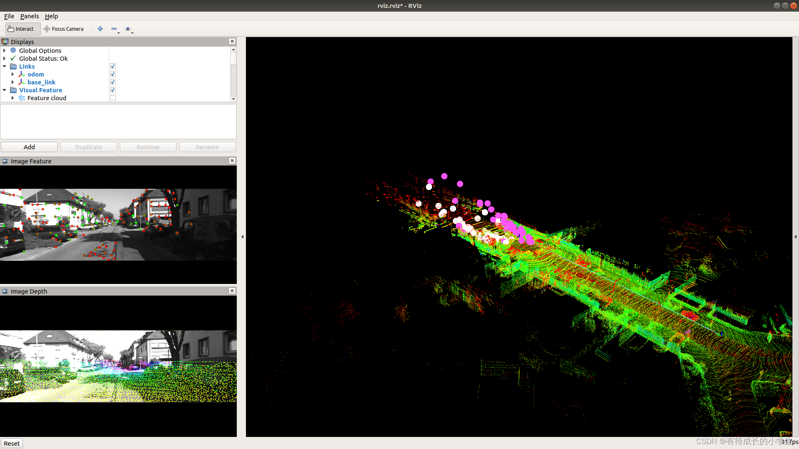Click the Reset button
Image resolution: width=799 pixels, height=449 pixels.
(12, 443)
